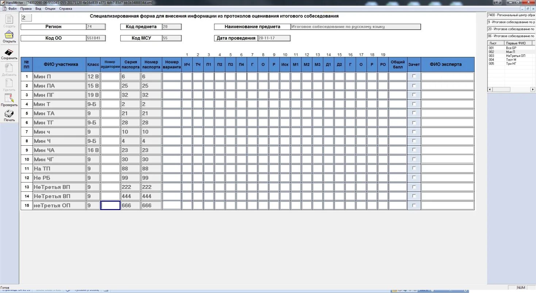Toggle the Зачет checkbox for неТретья ОП
This screenshot has height=293, width=536.
[x=414, y=205]
